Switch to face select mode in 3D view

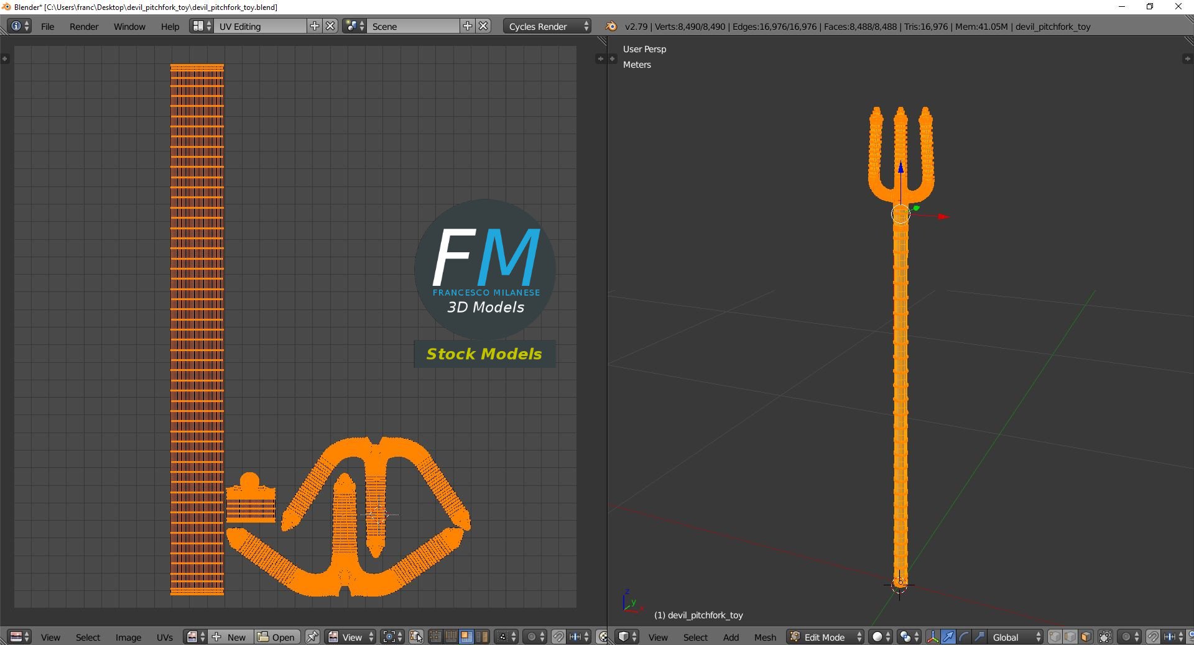coord(1086,637)
